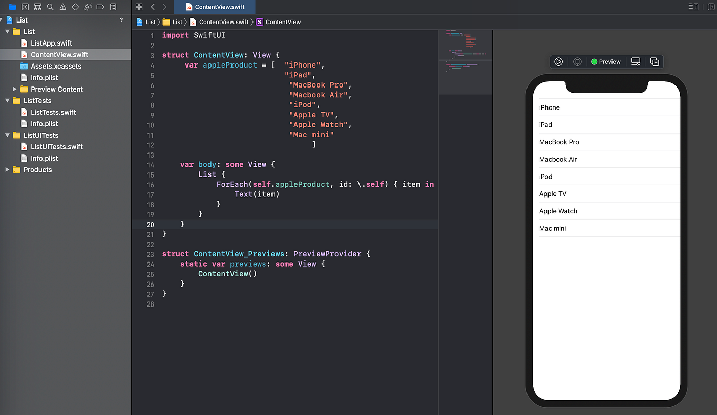Viewport: 717px width, 415px height.
Task: Click the duplicate preview plus icon
Action: [655, 61]
